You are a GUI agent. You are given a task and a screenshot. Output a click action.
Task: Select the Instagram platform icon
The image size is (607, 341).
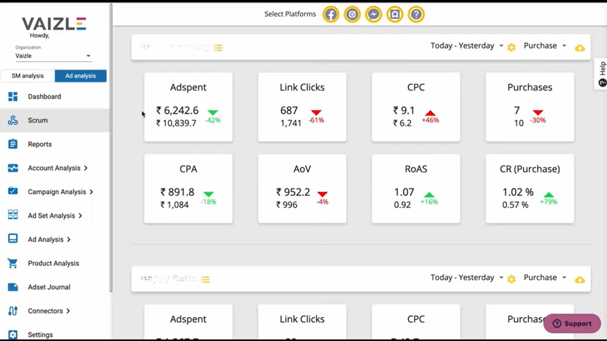[352, 14]
